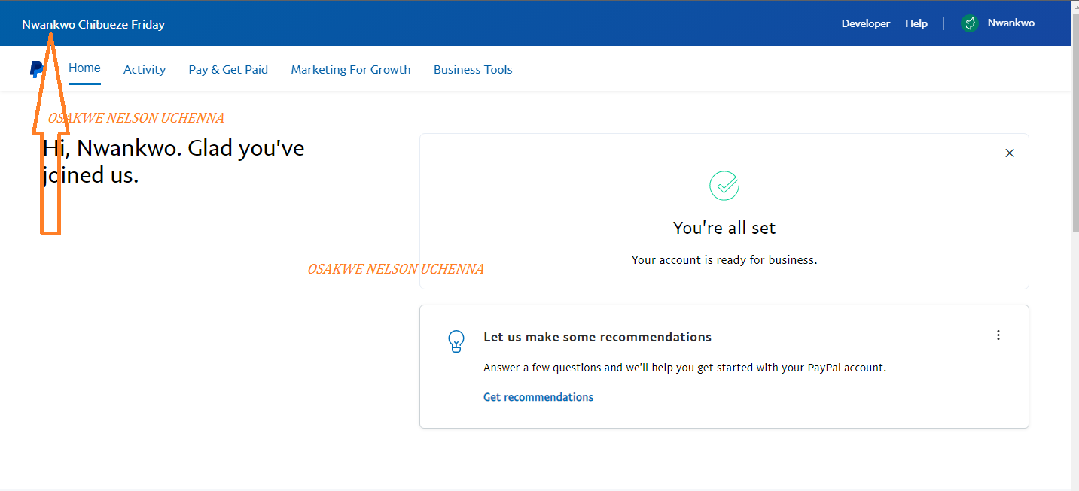Click "Let us make some recommendations" heading

pos(597,337)
